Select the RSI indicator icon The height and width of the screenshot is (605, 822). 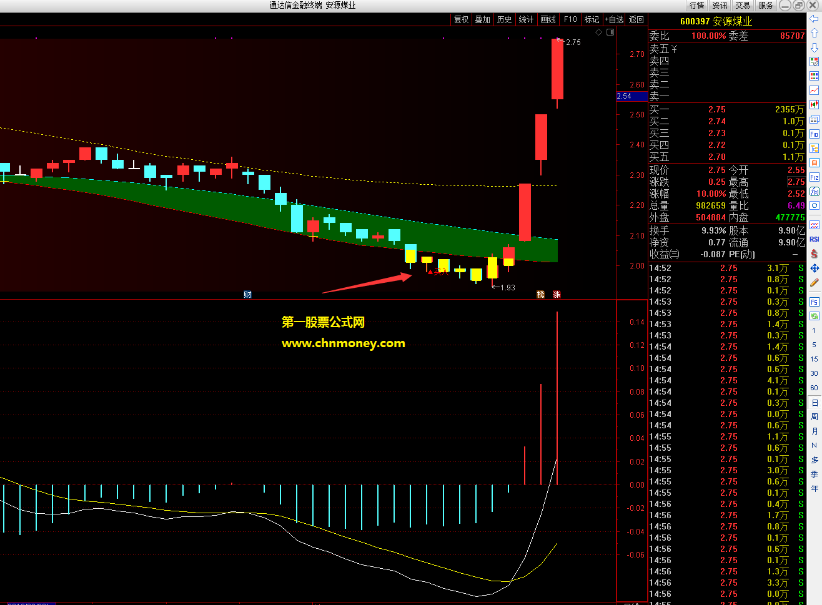pos(815,239)
